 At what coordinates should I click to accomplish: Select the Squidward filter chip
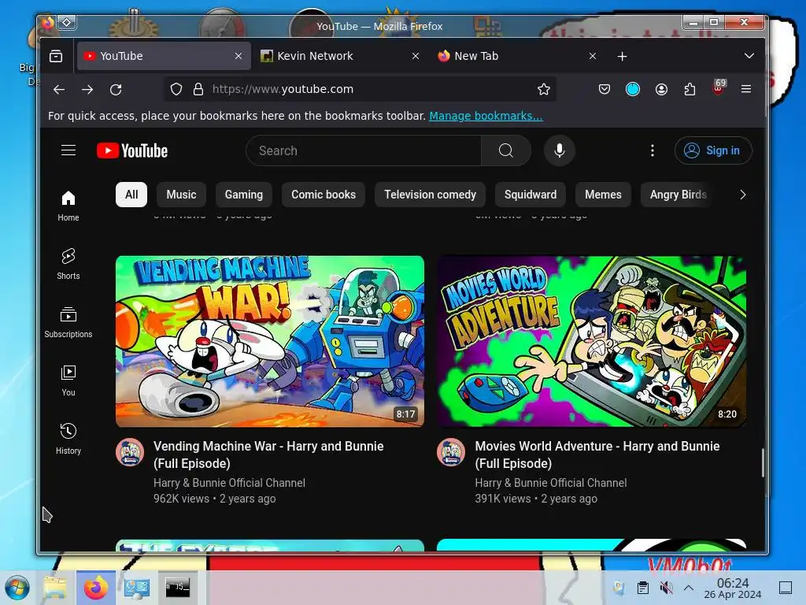pyautogui.click(x=531, y=195)
